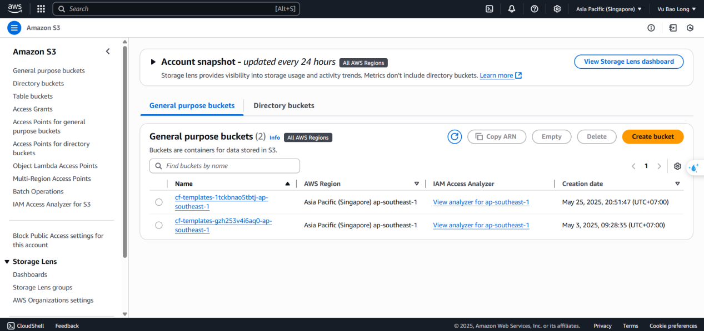This screenshot has height=331, width=704.
Task: Click the Empty button
Action: coord(552,136)
